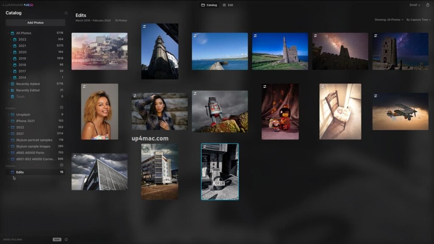This screenshot has height=244, width=434.
Task: Expand the 2021 folder in the Catalog tree
Action: [10, 45]
